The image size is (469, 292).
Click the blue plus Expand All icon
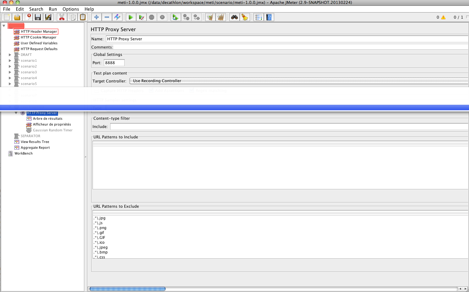tap(96, 17)
